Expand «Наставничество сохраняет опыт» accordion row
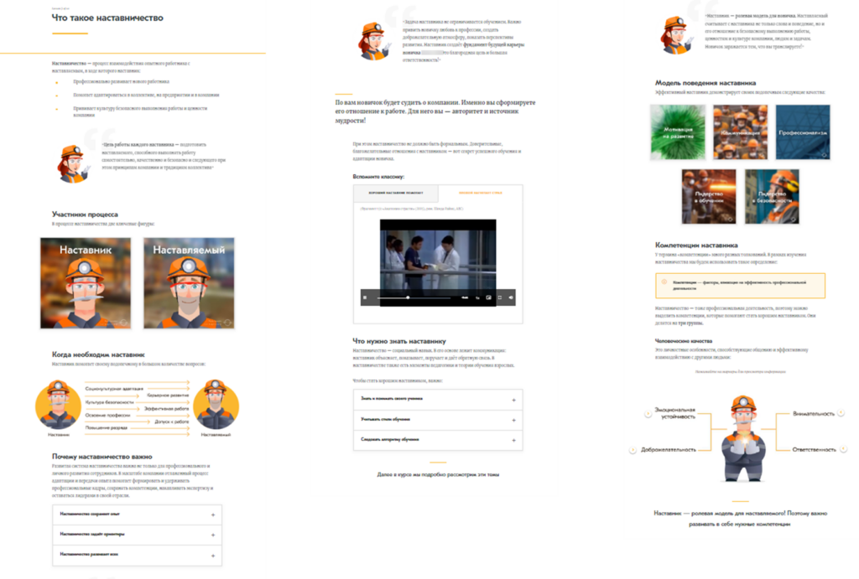 [x=137, y=514]
